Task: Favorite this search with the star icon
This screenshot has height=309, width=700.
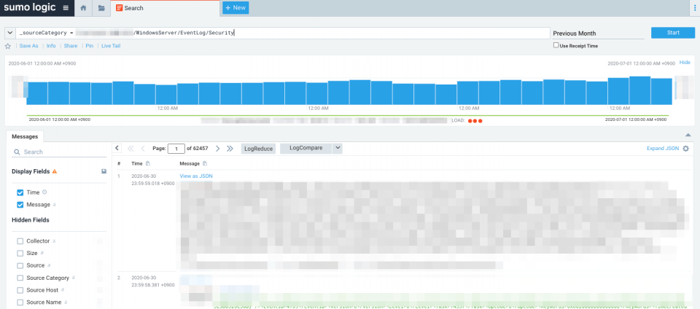Action: point(7,46)
